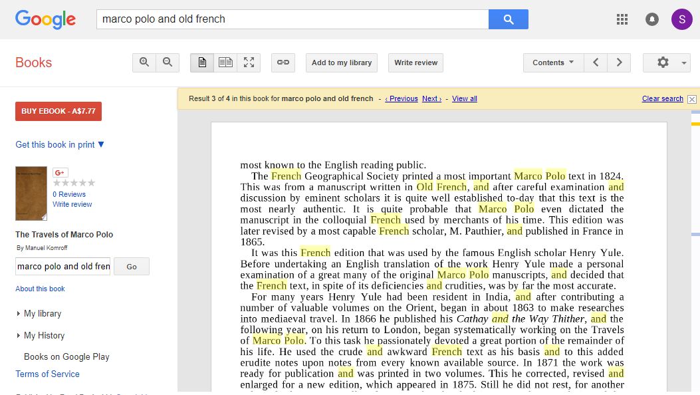Go to Next search result
This screenshot has width=700, height=395.
point(431,98)
